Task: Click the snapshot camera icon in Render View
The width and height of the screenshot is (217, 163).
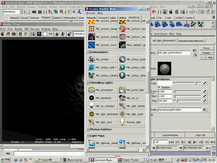Action: click(x=14, y=34)
